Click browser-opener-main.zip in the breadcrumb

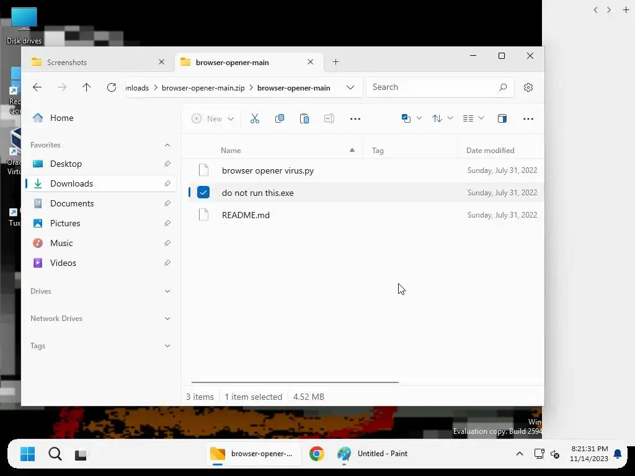203,88
